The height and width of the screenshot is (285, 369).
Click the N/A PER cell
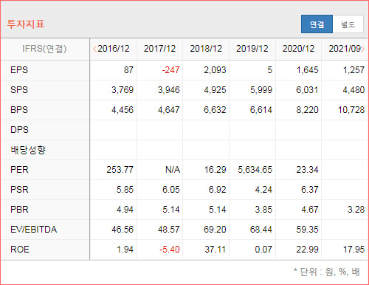pyautogui.click(x=173, y=170)
